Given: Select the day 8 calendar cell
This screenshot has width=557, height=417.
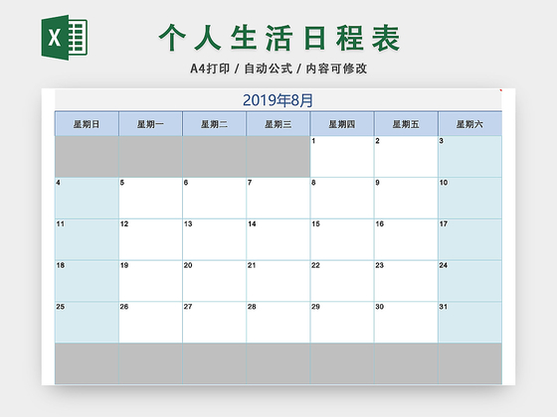Looking at the screenshot, I should tap(342, 199).
